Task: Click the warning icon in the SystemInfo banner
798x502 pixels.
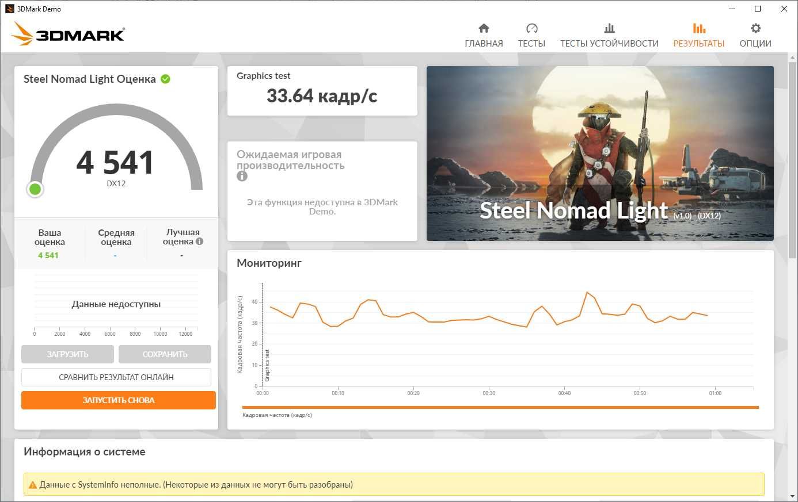Action: point(33,485)
